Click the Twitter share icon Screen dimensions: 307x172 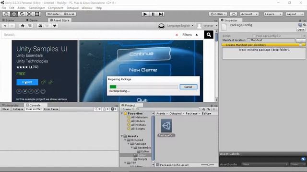coord(25,91)
